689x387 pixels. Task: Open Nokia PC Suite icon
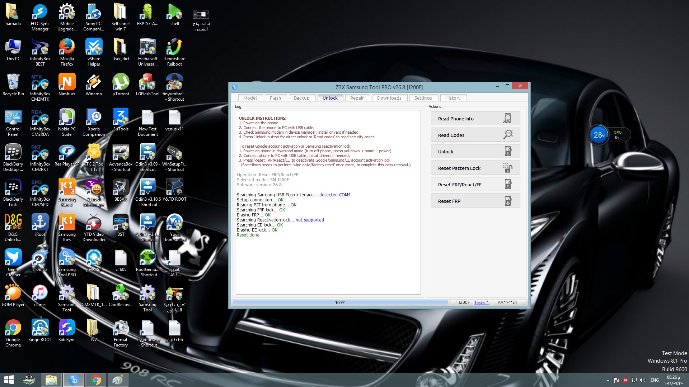pos(67,123)
